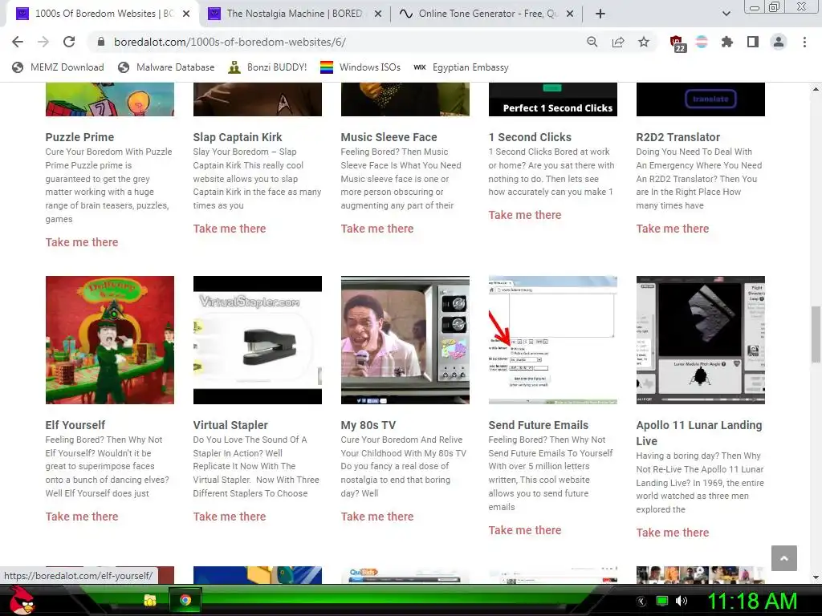Close The Nostalgia Machine tab
Image resolution: width=822 pixels, height=616 pixels.
pos(377,14)
